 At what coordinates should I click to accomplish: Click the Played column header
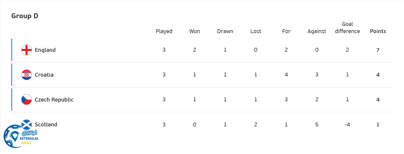click(x=164, y=31)
